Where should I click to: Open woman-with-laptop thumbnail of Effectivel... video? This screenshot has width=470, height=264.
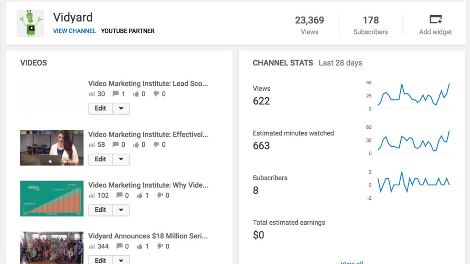[52, 148]
